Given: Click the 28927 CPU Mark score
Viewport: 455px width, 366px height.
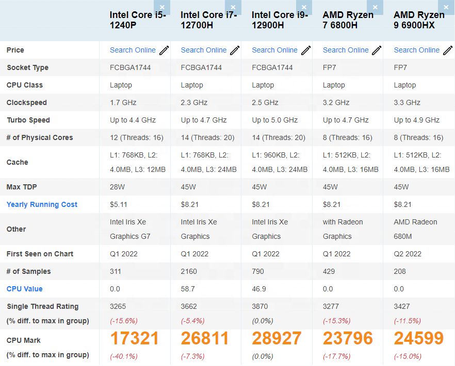Looking at the screenshot, I should tap(277, 338).
